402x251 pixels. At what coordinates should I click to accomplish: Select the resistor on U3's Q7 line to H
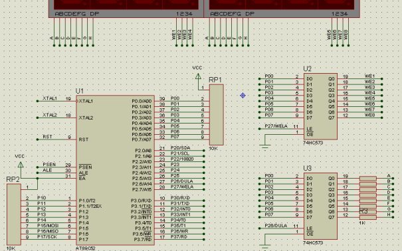coord(368,217)
